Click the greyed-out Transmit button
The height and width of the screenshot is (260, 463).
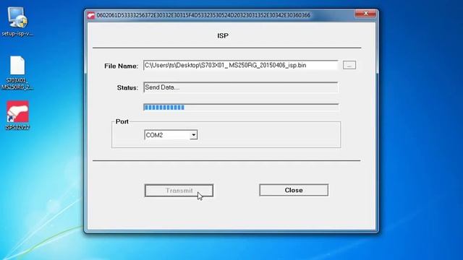[x=179, y=191]
